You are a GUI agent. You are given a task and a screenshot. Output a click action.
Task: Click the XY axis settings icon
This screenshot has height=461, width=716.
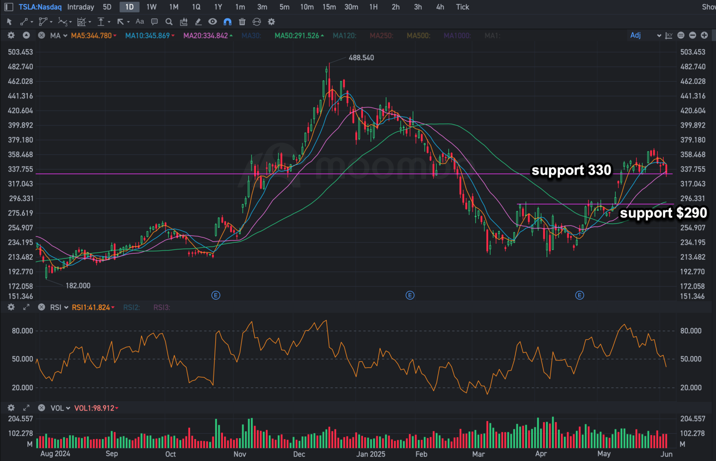coord(669,35)
